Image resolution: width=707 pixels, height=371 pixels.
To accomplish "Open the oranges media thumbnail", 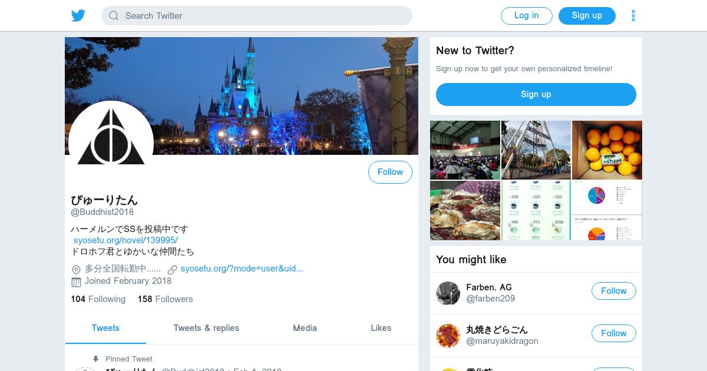I will pyautogui.click(x=607, y=150).
